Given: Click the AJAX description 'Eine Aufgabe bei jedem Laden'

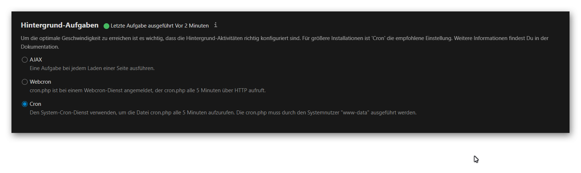Looking at the screenshot, I should (x=92, y=68).
